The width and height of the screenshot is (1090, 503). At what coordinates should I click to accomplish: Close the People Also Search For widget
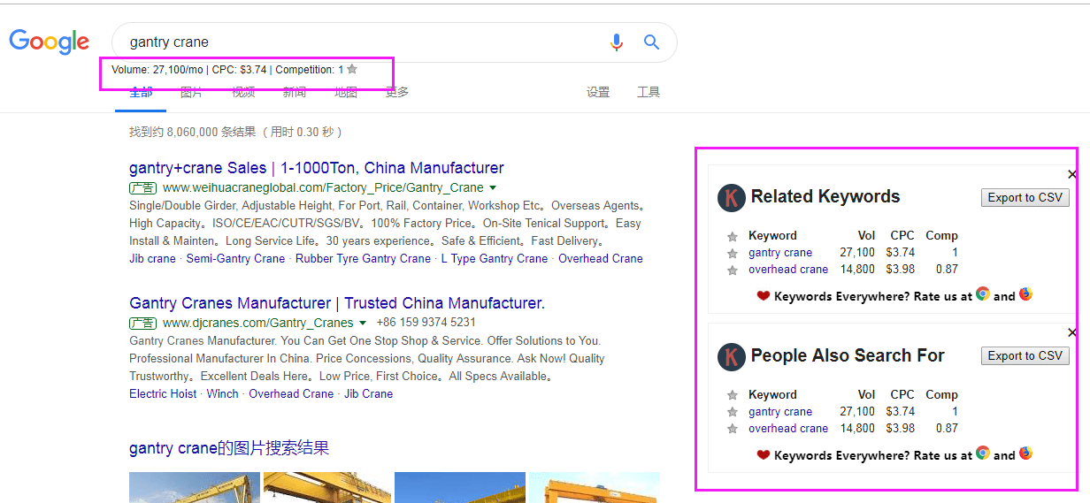1072,333
